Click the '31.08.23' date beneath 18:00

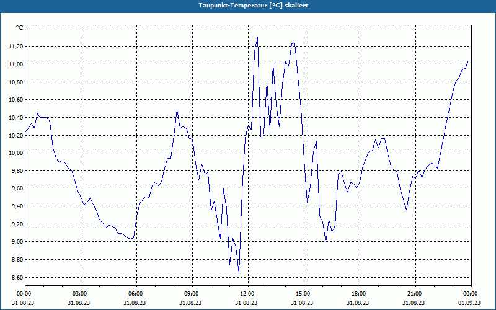click(358, 303)
